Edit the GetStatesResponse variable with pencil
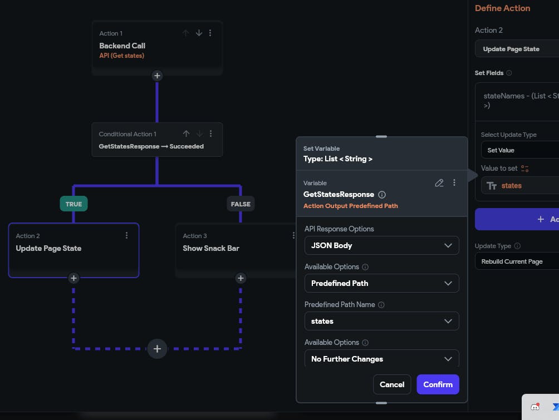Screen dimensions: 559x420 (x=439, y=183)
